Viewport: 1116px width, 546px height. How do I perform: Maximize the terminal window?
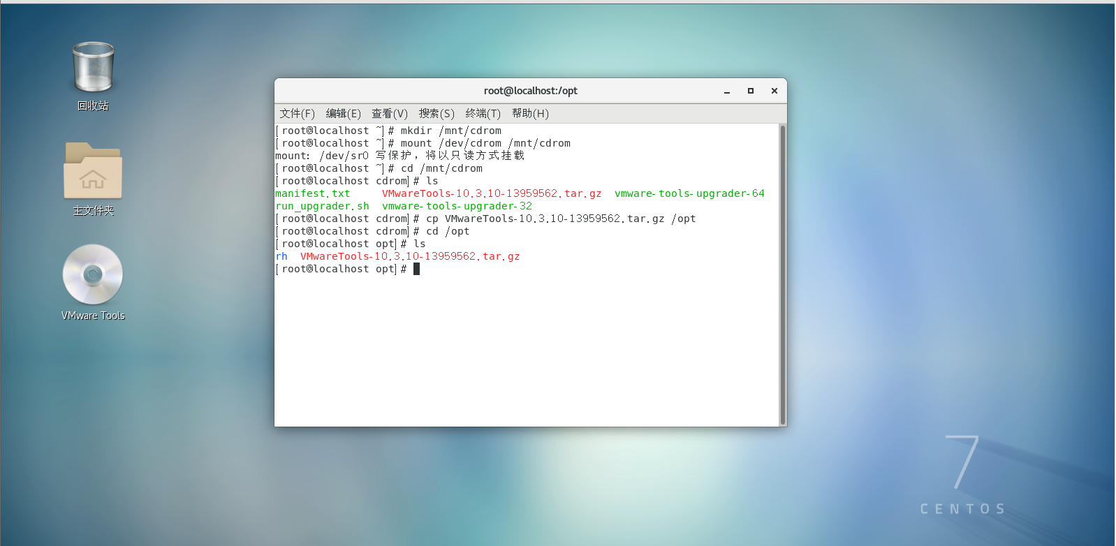[x=751, y=91]
